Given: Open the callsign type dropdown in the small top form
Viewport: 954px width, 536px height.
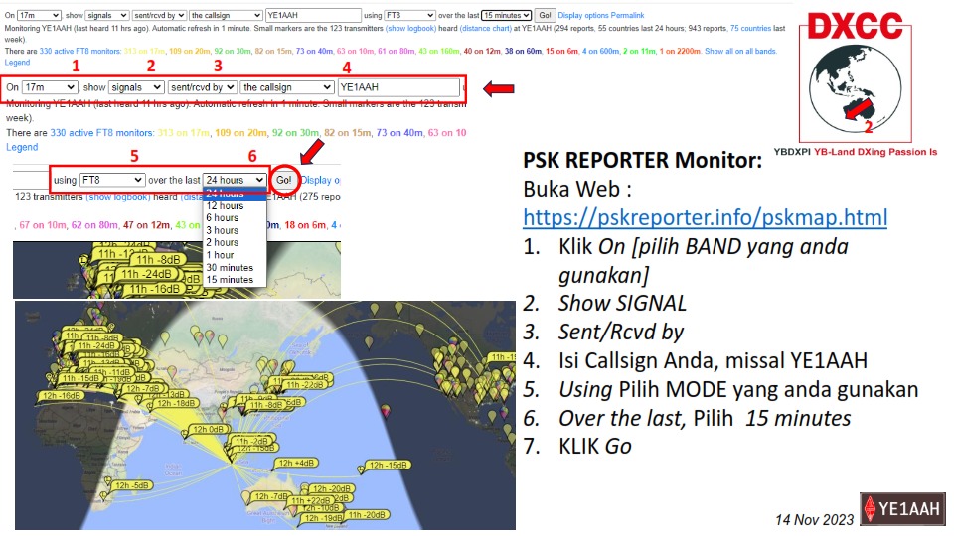Looking at the screenshot, I should pyautogui.click(x=226, y=15).
